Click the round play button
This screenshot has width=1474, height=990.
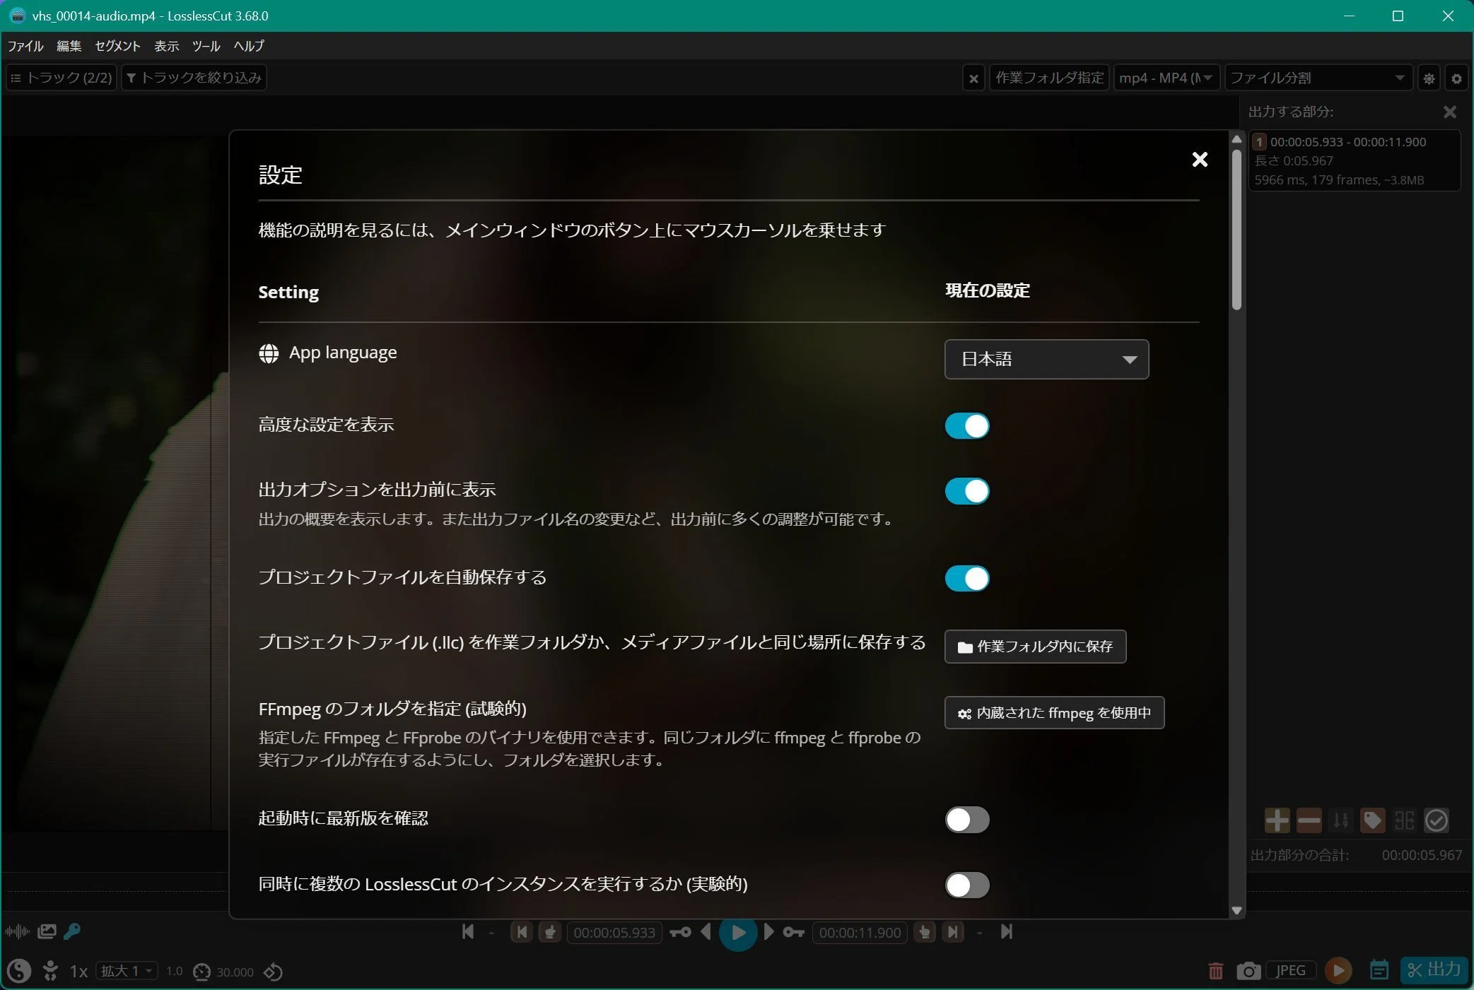737,933
